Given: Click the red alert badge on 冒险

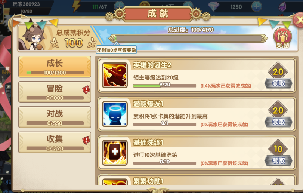Looking at the screenshot, I should click(86, 90).
